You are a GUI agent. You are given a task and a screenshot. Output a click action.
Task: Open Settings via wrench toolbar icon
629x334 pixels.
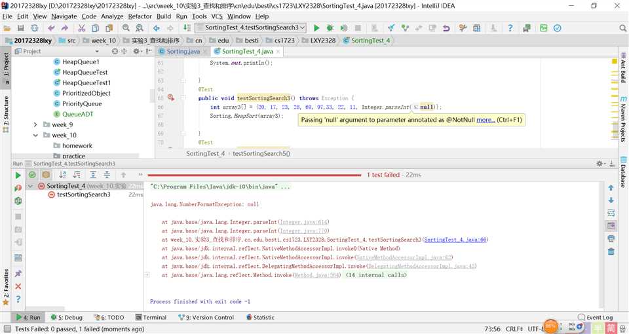pos(463,28)
